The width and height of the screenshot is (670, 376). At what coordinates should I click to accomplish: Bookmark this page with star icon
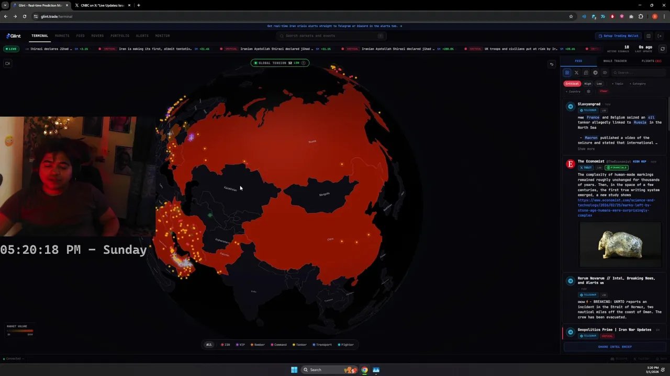point(571,16)
